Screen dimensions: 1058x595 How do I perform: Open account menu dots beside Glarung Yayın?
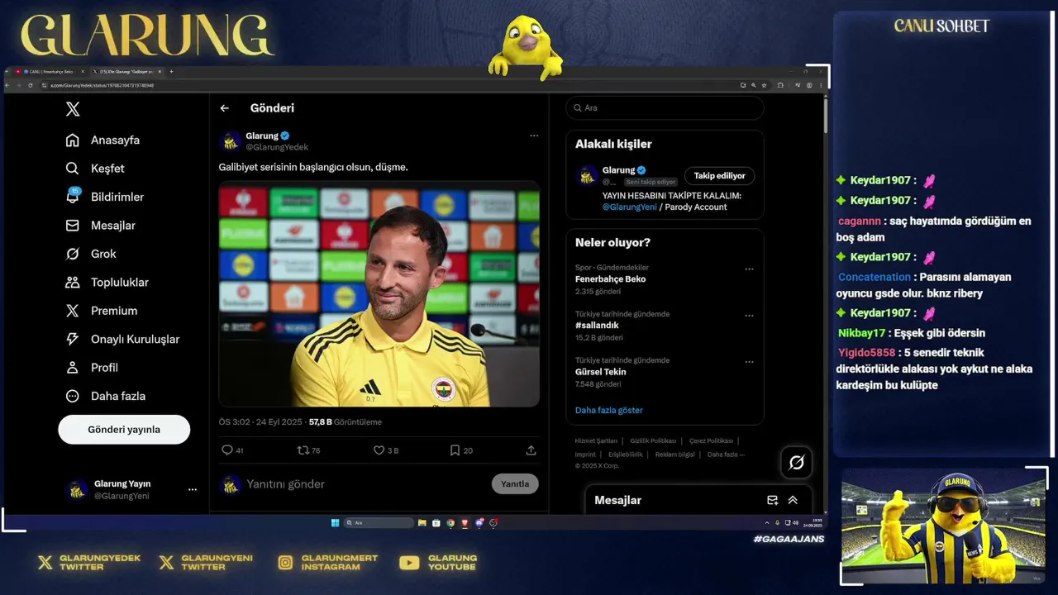(x=193, y=489)
